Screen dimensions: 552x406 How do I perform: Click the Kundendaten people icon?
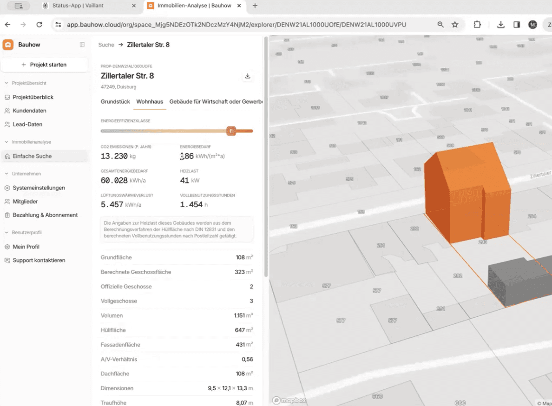[7, 111]
